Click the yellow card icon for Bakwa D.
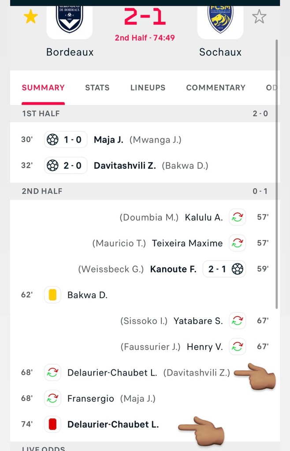 click(52, 295)
